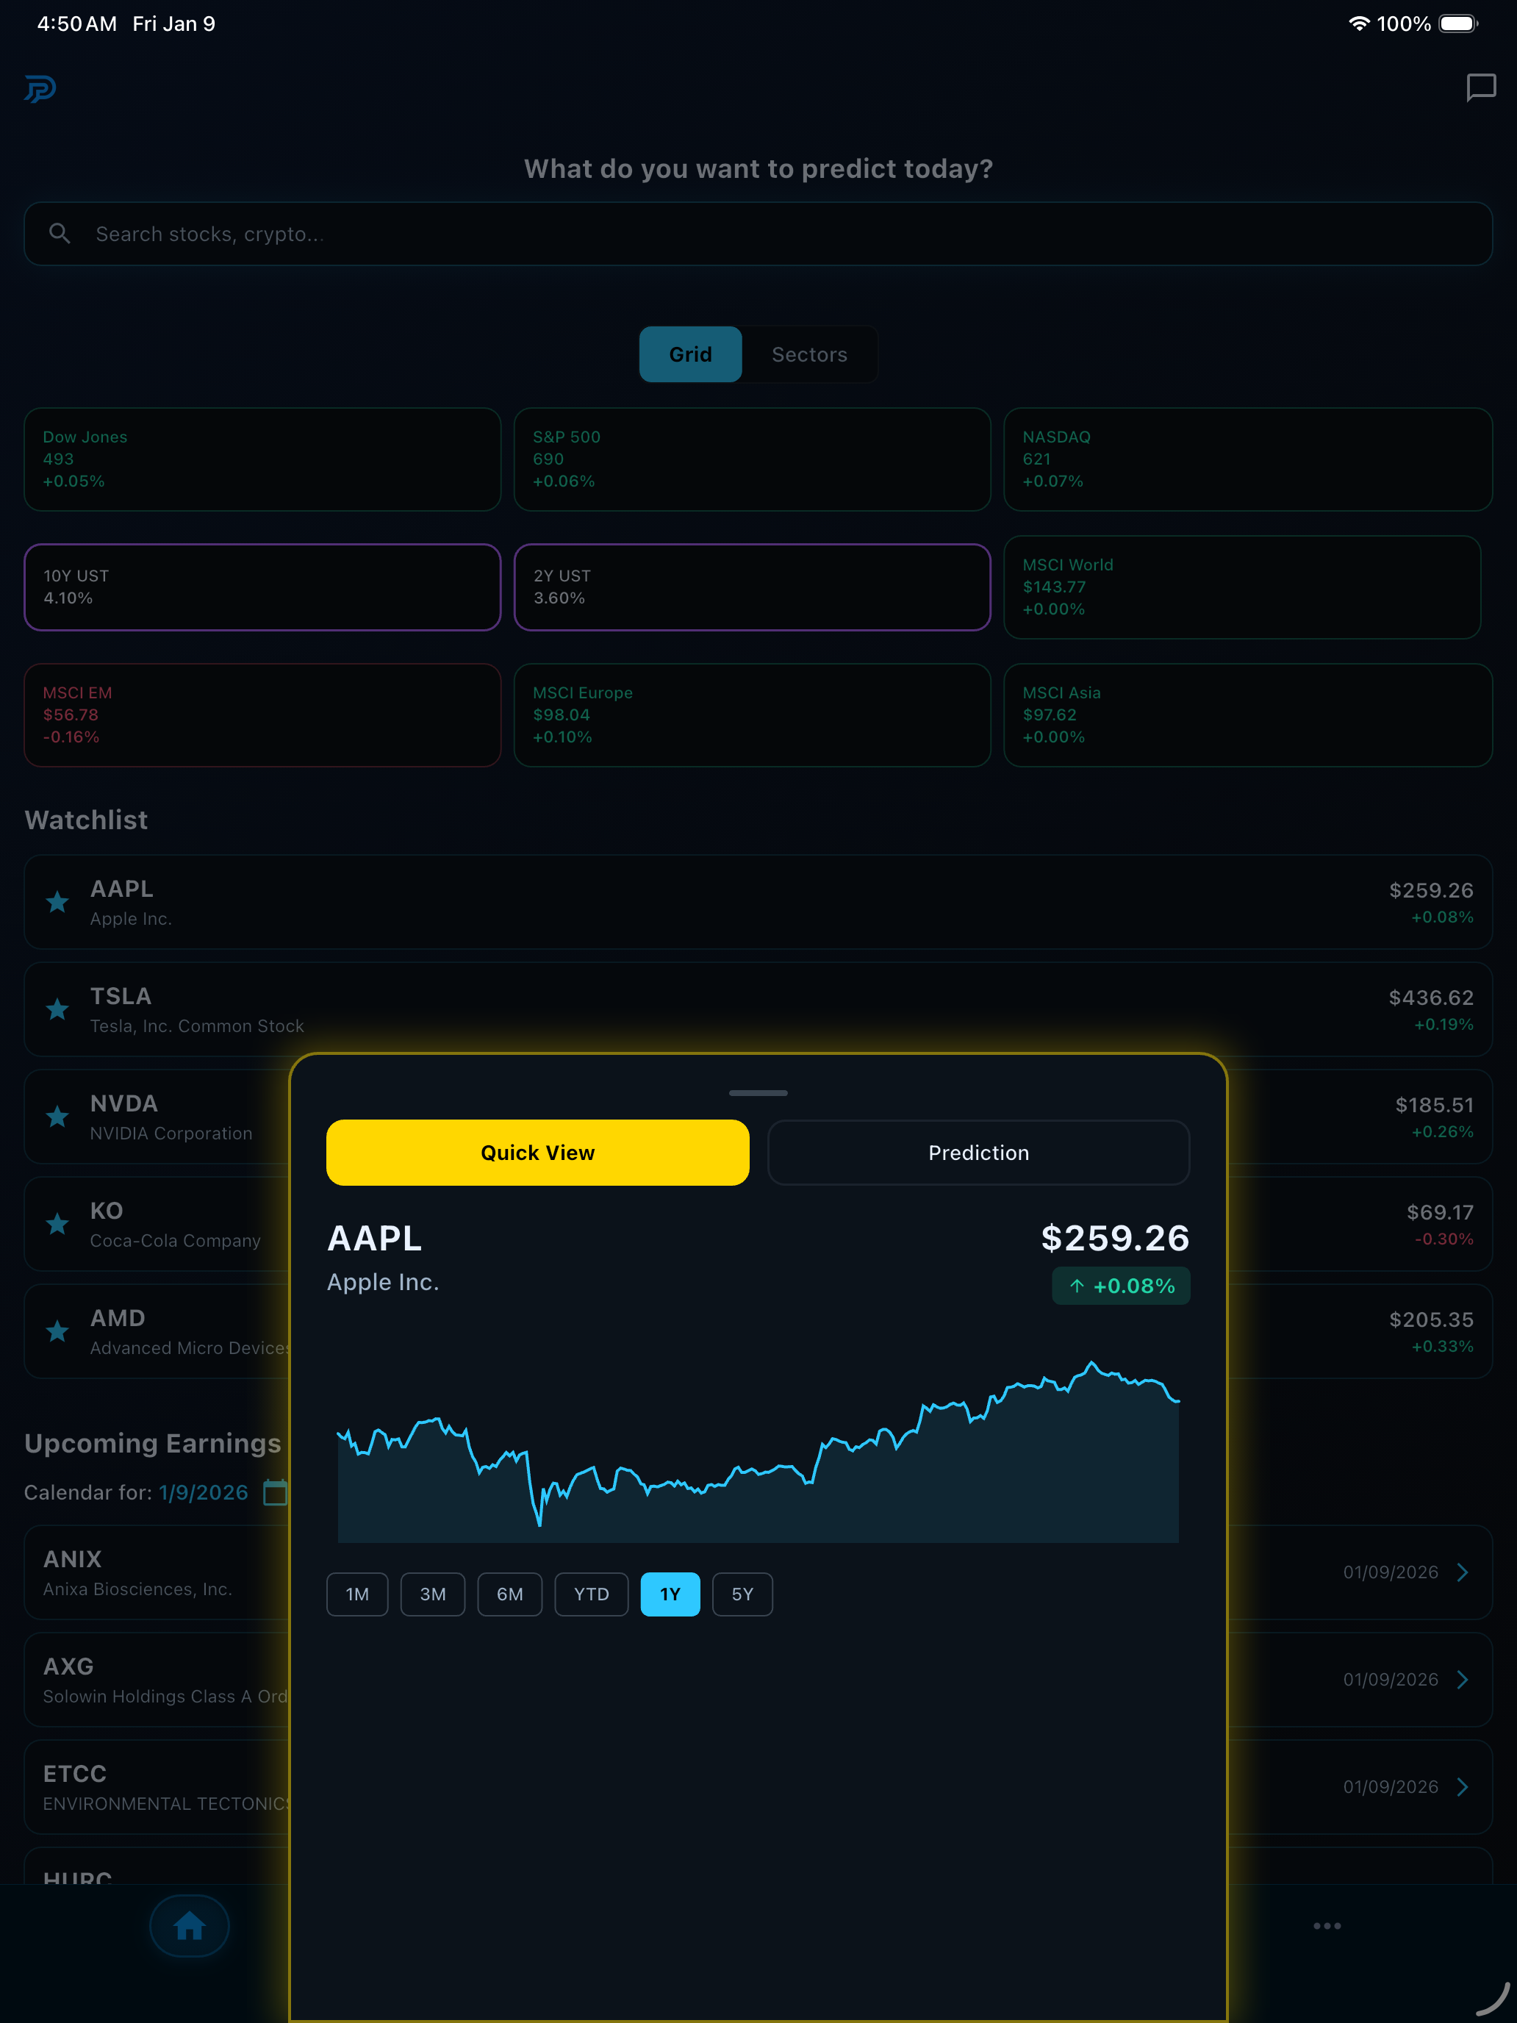This screenshot has width=1517, height=2023.
Task: Set chart range to 5Y
Action: pyautogui.click(x=742, y=1594)
